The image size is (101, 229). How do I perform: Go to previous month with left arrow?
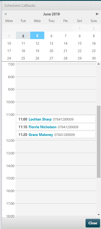pyautogui.click(x=5, y=14)
